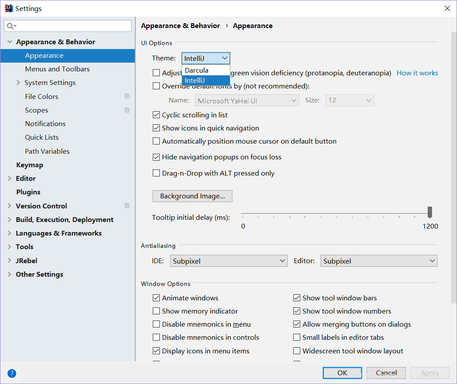The width and height of the screenshot is (457, 384).
Task: Select Appearance item in tree
Action: (x=67, y=56)
